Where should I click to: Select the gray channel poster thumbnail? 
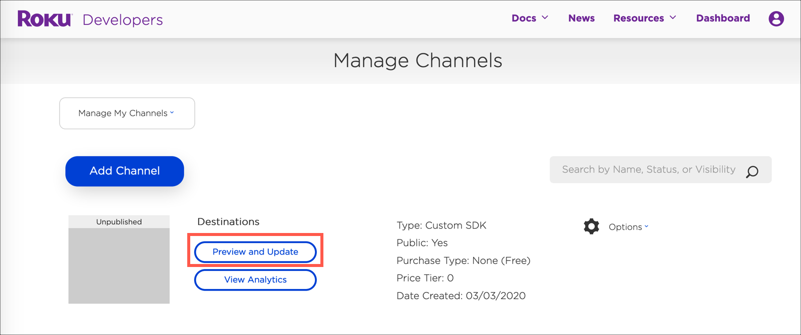coord(119,265)
